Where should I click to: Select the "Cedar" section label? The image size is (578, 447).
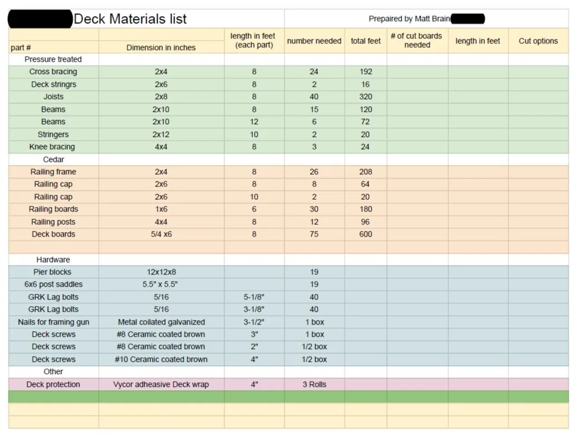tap(53, 160)
